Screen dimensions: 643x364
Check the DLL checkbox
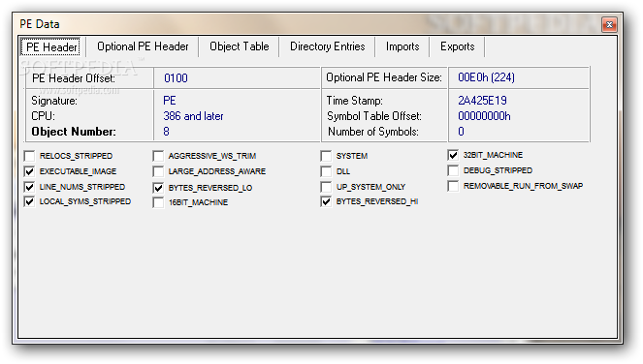point(326,171)
